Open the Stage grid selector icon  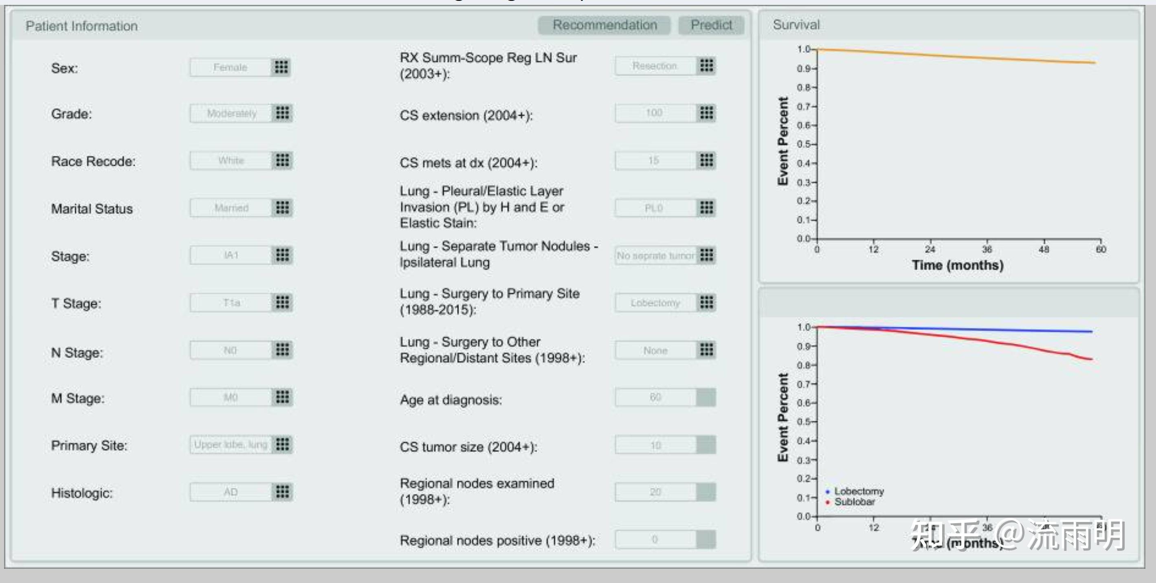(x=282, y=255)
